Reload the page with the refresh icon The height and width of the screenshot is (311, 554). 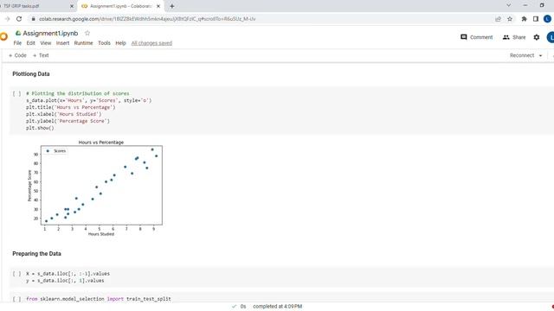pos(19,19)
